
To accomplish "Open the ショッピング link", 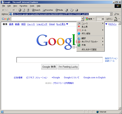I will click(x=42, y=24).
